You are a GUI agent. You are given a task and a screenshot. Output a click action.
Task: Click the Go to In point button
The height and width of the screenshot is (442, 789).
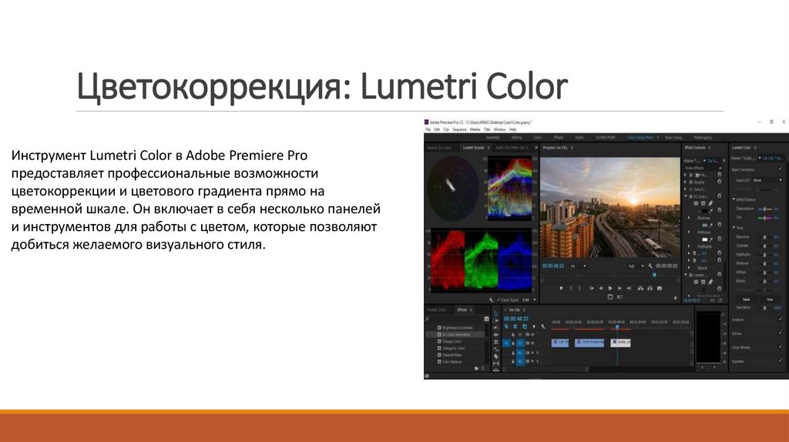tap(592, 288)
